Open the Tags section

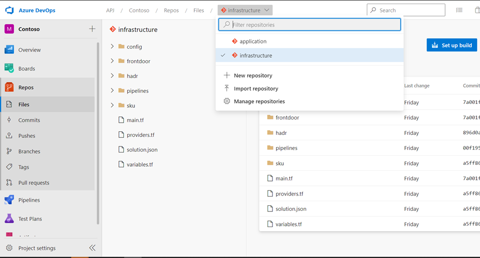[23, 167]
